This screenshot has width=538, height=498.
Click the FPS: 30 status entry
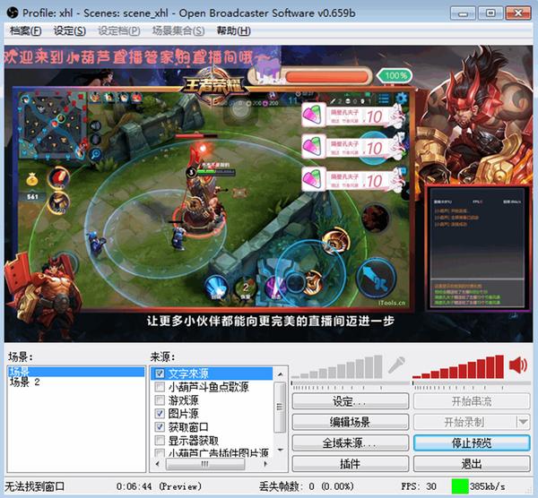(419, 486)
